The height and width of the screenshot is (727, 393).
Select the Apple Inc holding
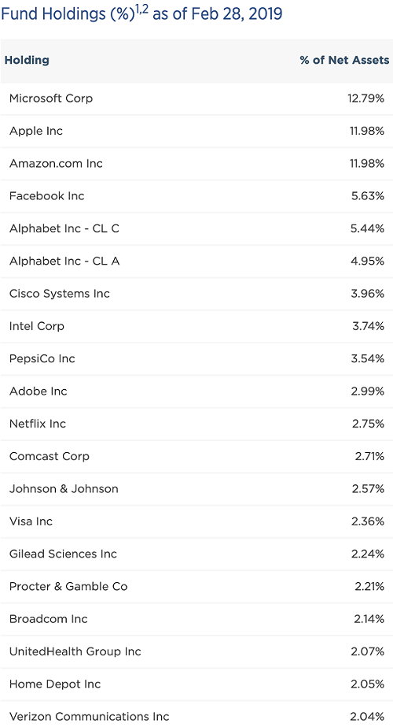(x=35, y=132)
